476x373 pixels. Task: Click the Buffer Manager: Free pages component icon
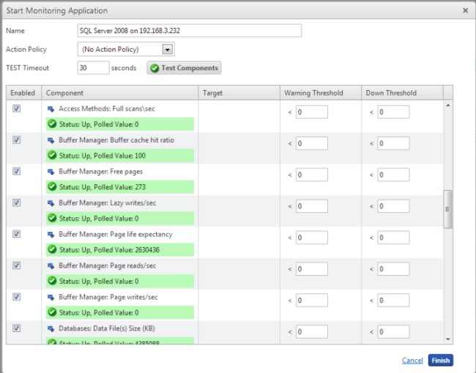click(x=51, y=172)
